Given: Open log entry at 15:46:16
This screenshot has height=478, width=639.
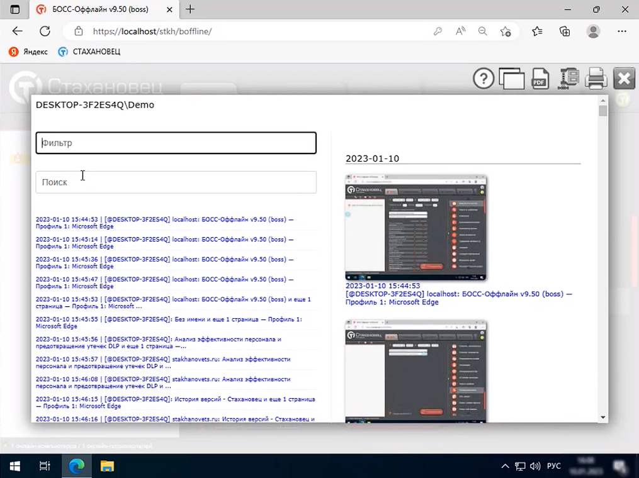Looking at the screenshot, I should pos(175,419).
